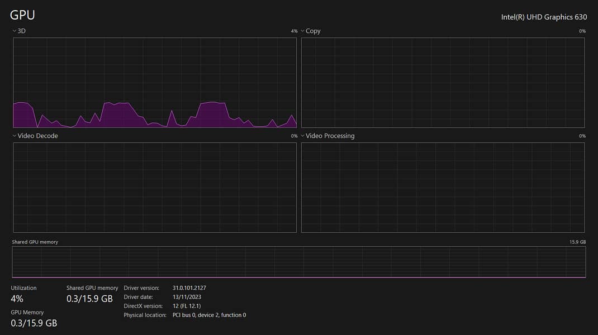This screenshot has width=598, height=335.
Task: Click the Video Processing graph area
Action: click(x=443, y=187)
